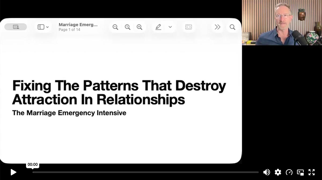Toggle picture-in-picture mode

coord(300,172)
